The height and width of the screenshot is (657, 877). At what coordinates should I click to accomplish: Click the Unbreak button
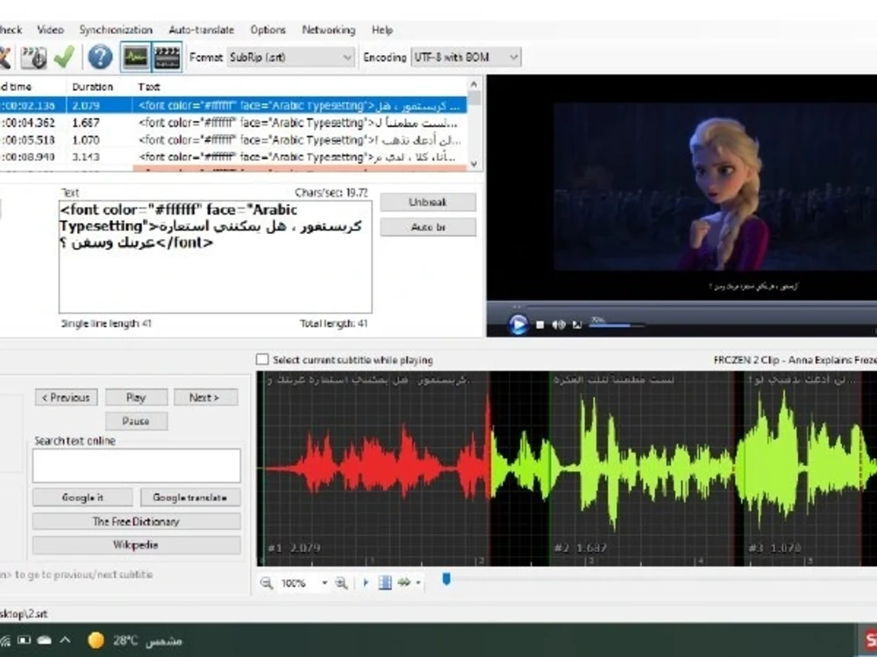tap(428, 202)
